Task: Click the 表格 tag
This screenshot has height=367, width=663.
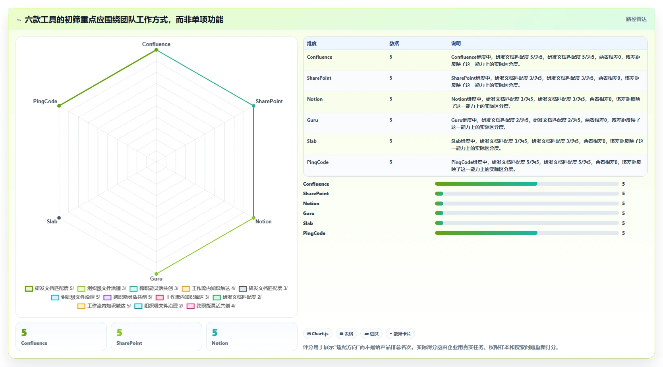Action: (346, 334)
